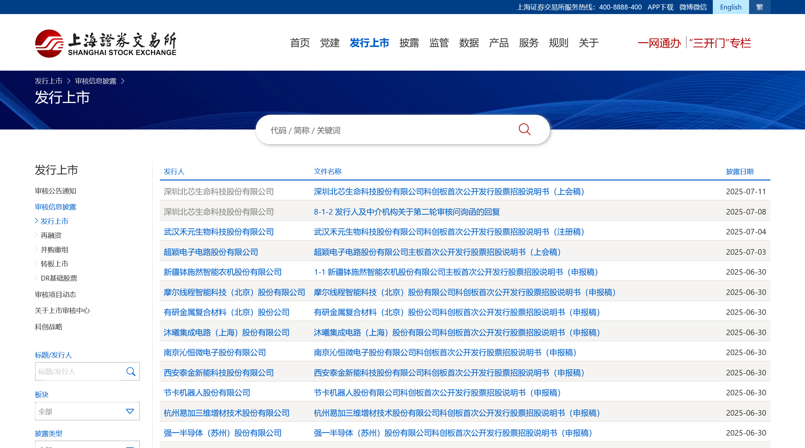Click the 发行人 column header
Image resolution: width=805 pixels, height=448 pixels.
174,171
